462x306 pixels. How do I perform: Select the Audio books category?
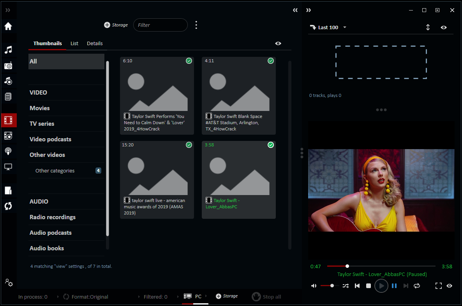(66, 248)
